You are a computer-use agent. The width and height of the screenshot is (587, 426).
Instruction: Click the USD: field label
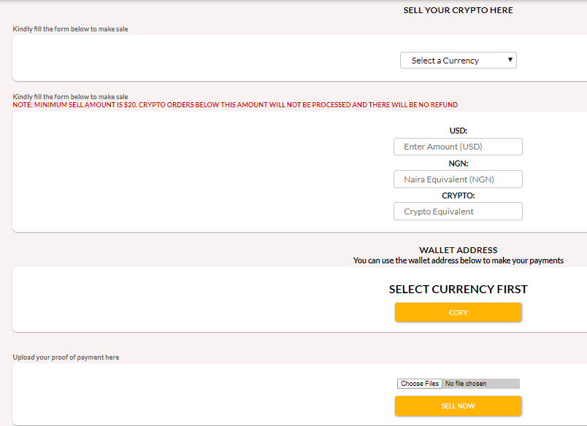click(459, 131)
